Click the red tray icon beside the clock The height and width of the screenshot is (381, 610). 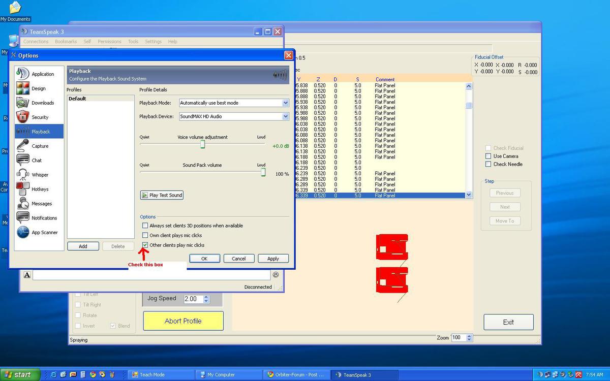click(578, 375)
